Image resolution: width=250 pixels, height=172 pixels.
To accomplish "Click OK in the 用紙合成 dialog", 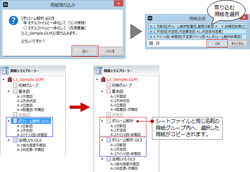I will [x=218, y=43].
